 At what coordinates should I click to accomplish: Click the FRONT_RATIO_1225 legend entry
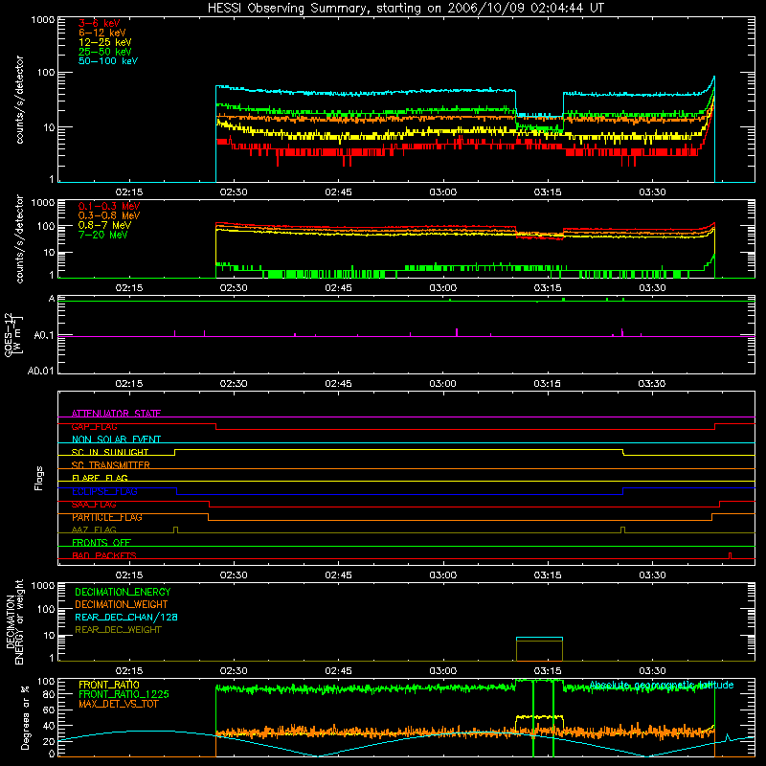[124, 694]
